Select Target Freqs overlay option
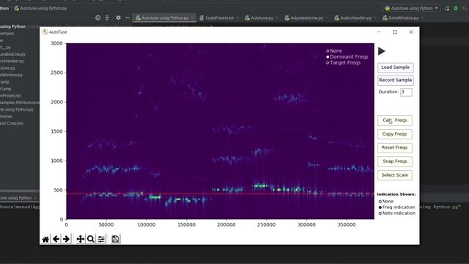Screen dimensions: 469x264 coord(328,62)
